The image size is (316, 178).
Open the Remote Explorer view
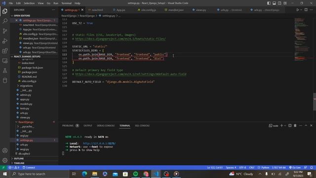[x=5, y=61]
